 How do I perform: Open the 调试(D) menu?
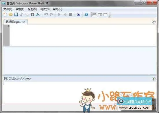pyautogui.click(x=45, y=10)
